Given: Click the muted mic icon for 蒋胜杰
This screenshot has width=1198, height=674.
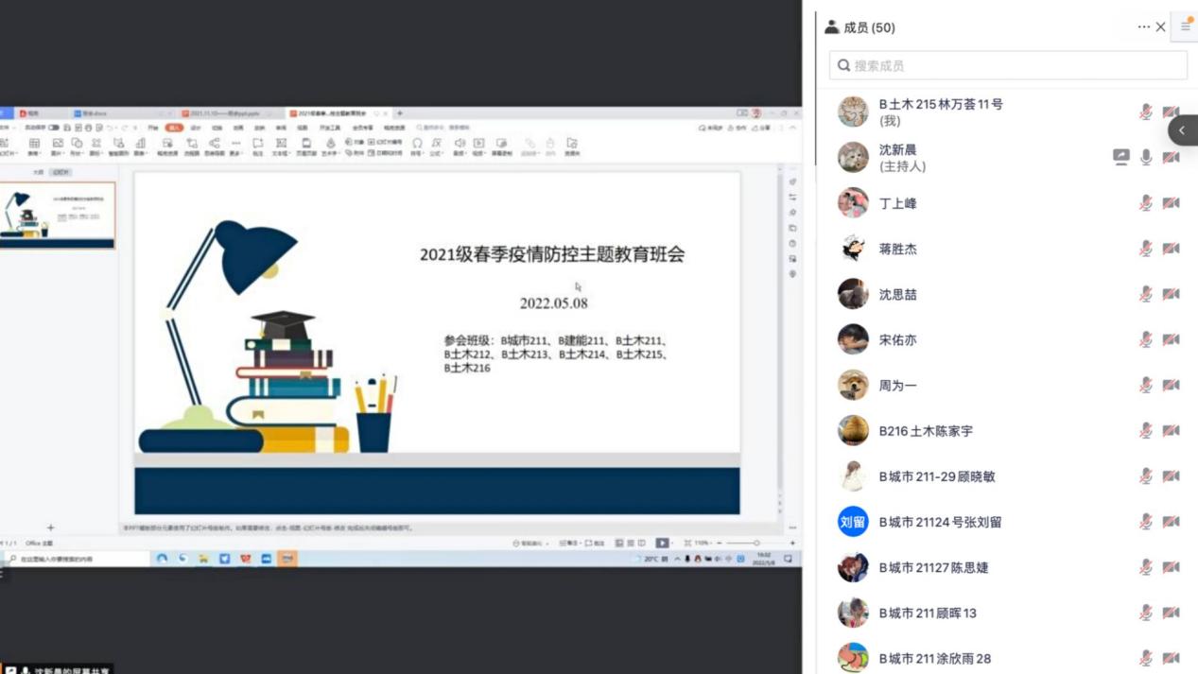Looking at the screenshot, I should [x=1145, y=249].
